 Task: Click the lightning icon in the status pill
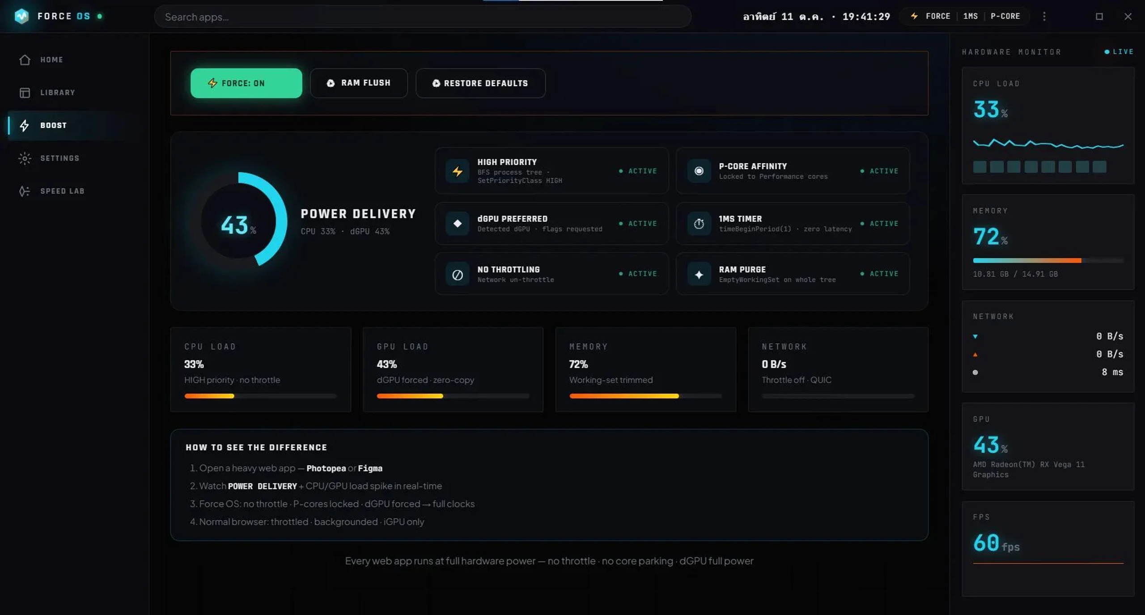915,16
